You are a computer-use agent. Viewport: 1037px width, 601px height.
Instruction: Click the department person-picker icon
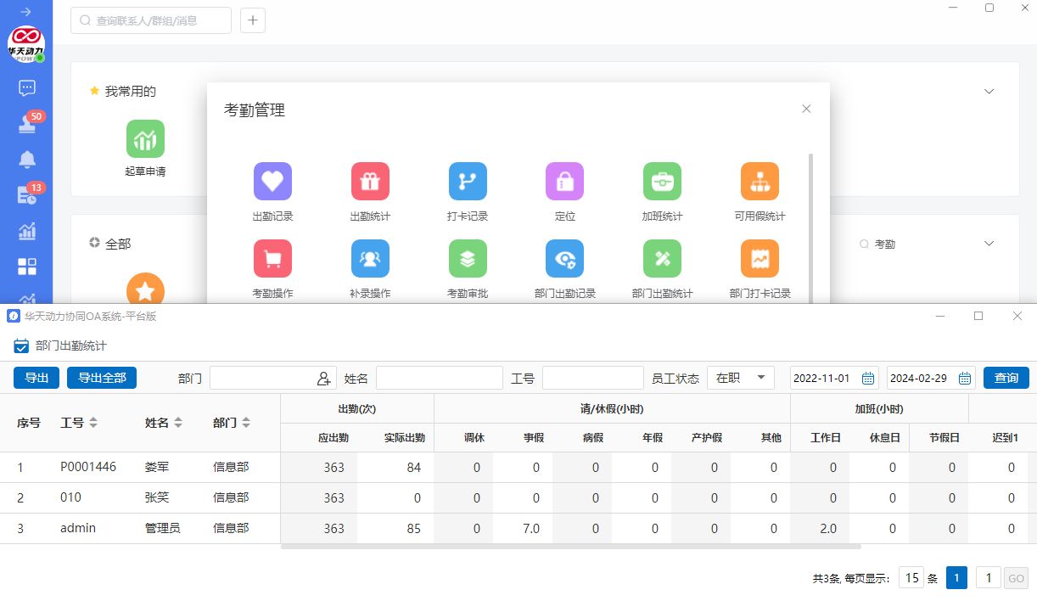point(323,379)
